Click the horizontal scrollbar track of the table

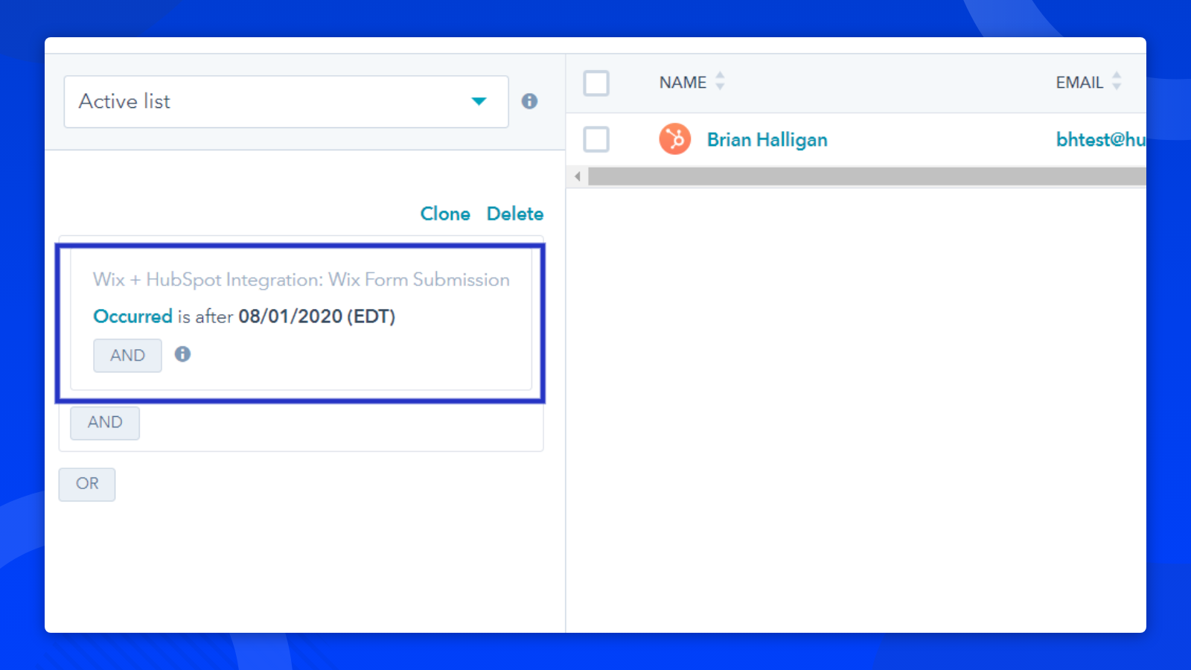(x=867, y=176)
